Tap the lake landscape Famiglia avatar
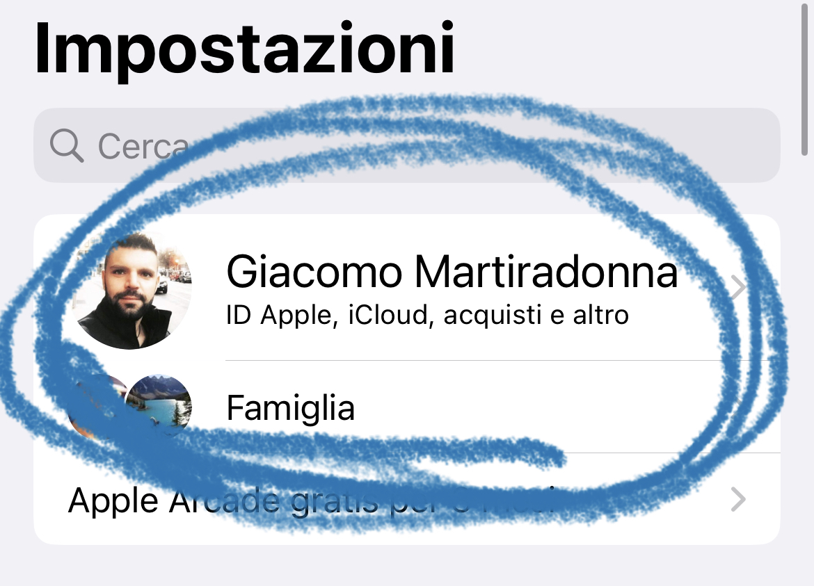Image resolution: width=814 pixels, height=586 pixels. tap(159, 407)
